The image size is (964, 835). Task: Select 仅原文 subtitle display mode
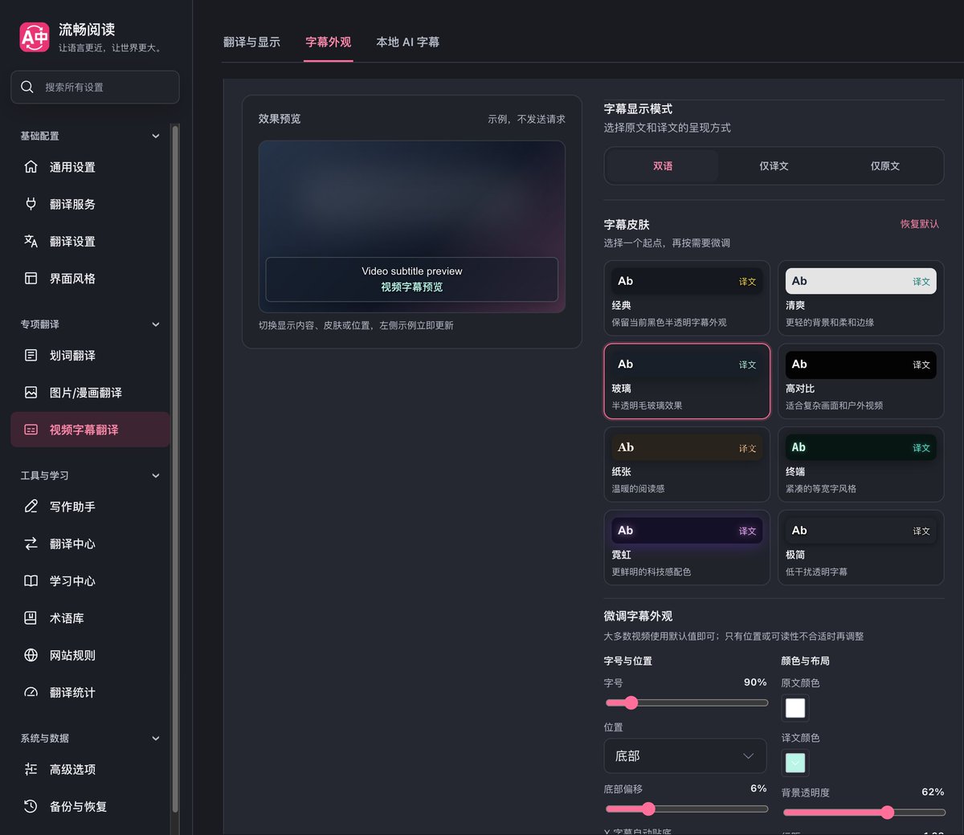pyautogui.click(x=884, y=166)
